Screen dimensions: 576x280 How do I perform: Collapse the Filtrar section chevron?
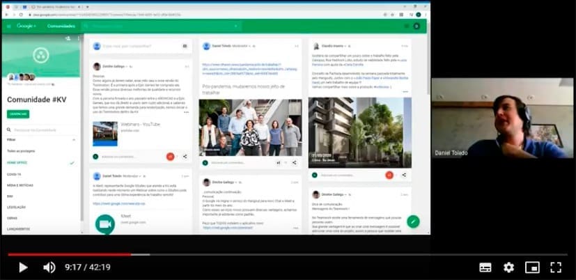tap(73, 140)
